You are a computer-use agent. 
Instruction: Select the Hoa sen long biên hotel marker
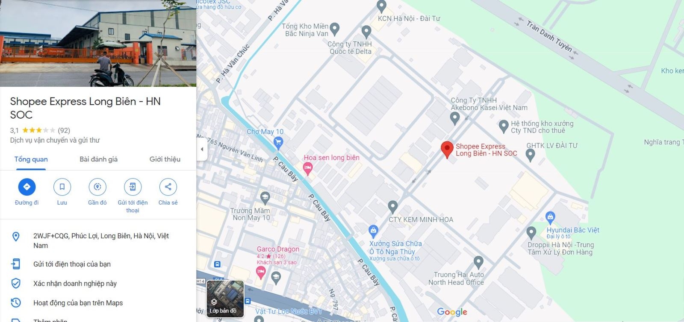[307, 169]
